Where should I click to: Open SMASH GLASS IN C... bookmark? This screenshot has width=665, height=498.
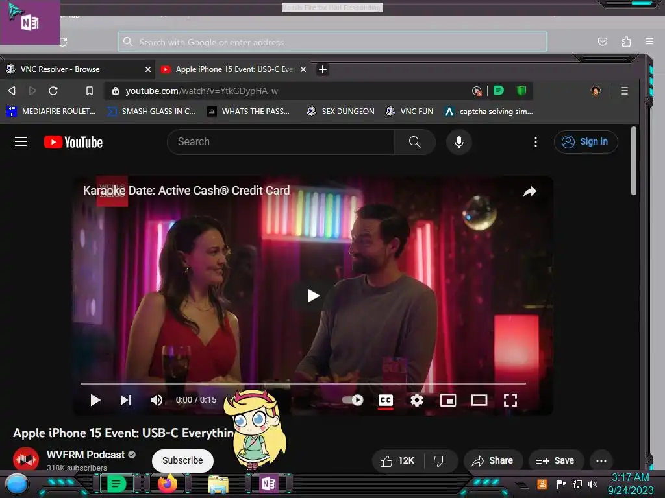pyautogui.click(x=151, y=112)
